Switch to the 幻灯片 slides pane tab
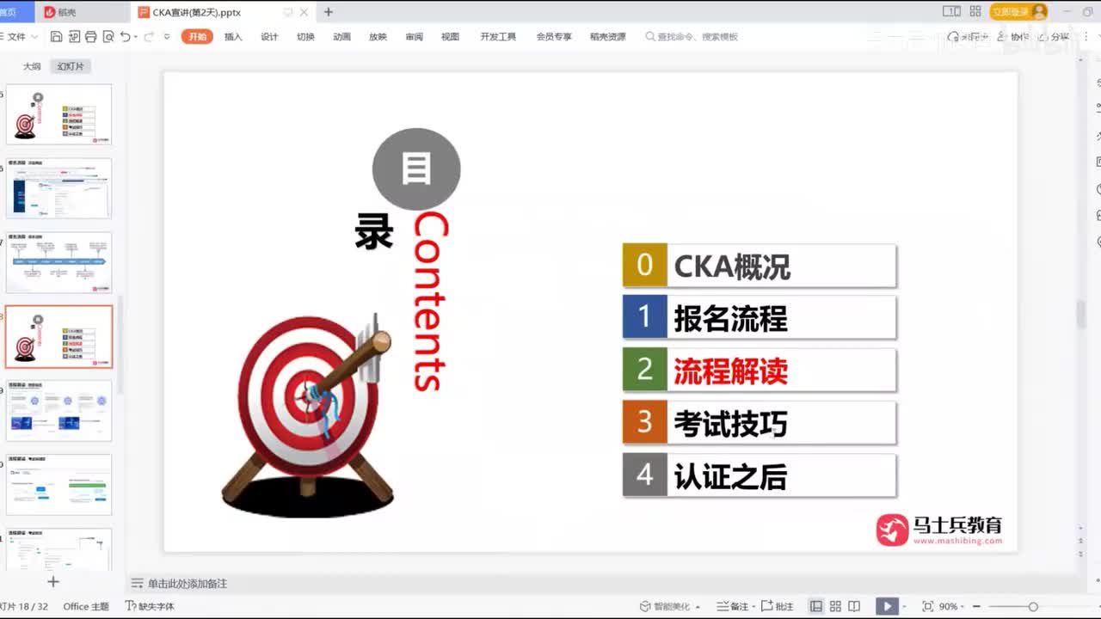The image size is (1101, 619). tap(71, 66)
